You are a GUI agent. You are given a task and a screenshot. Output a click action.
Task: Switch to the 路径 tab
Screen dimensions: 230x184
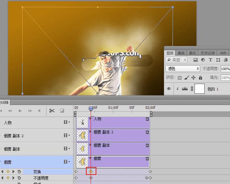192,53
